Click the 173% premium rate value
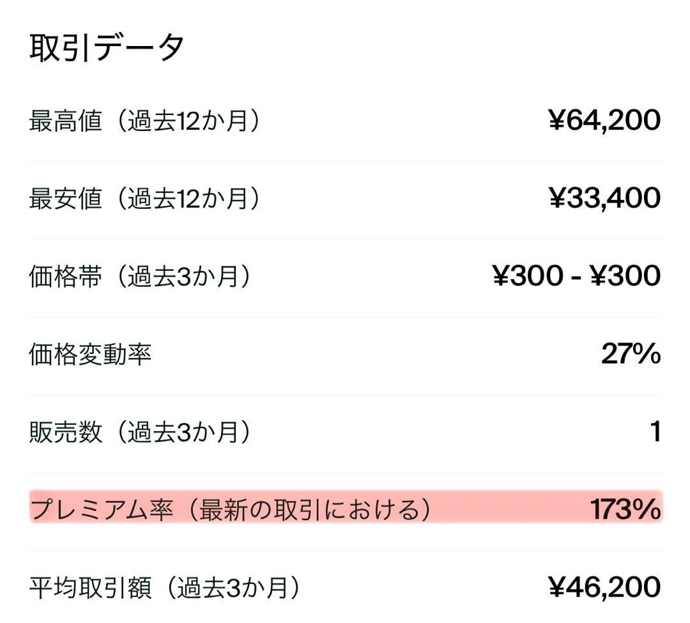 (625, 510)
